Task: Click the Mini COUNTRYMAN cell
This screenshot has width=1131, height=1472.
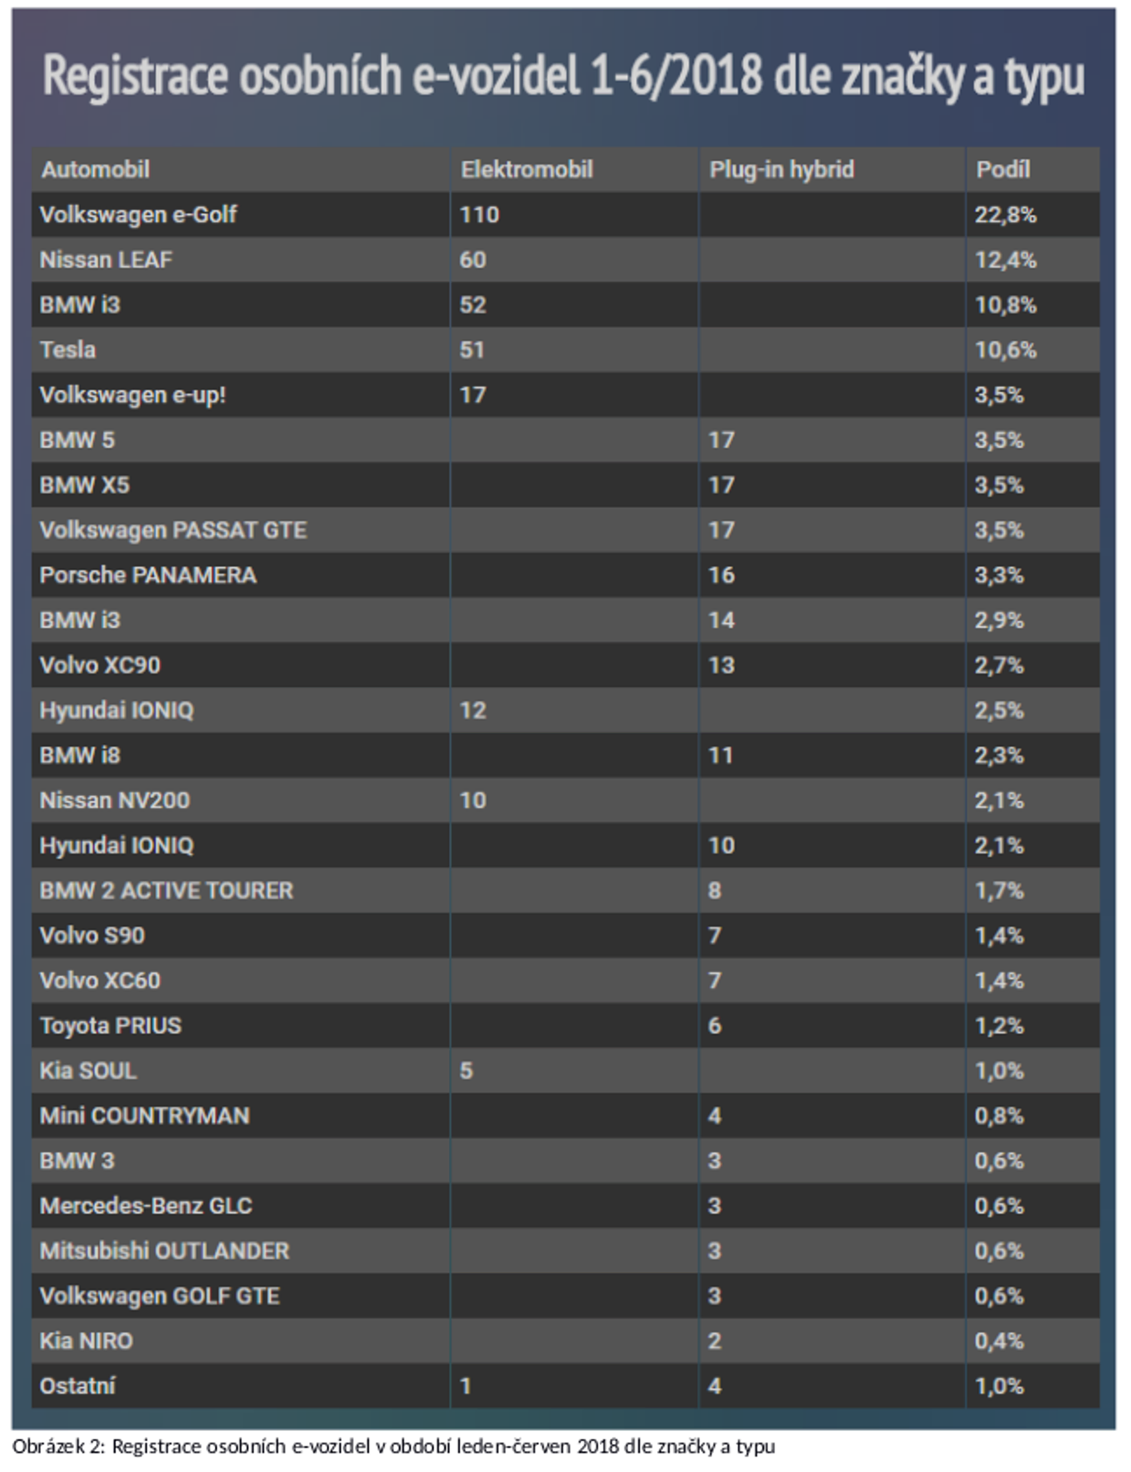Action: point(145,1116)
